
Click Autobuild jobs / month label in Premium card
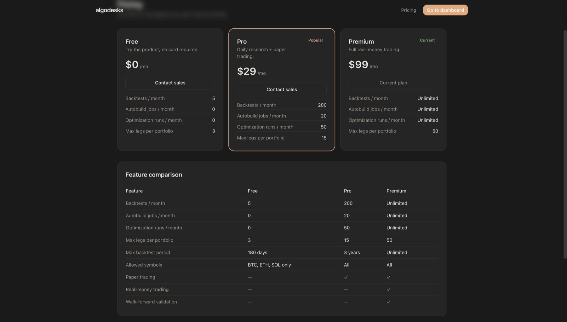(373, 109)
